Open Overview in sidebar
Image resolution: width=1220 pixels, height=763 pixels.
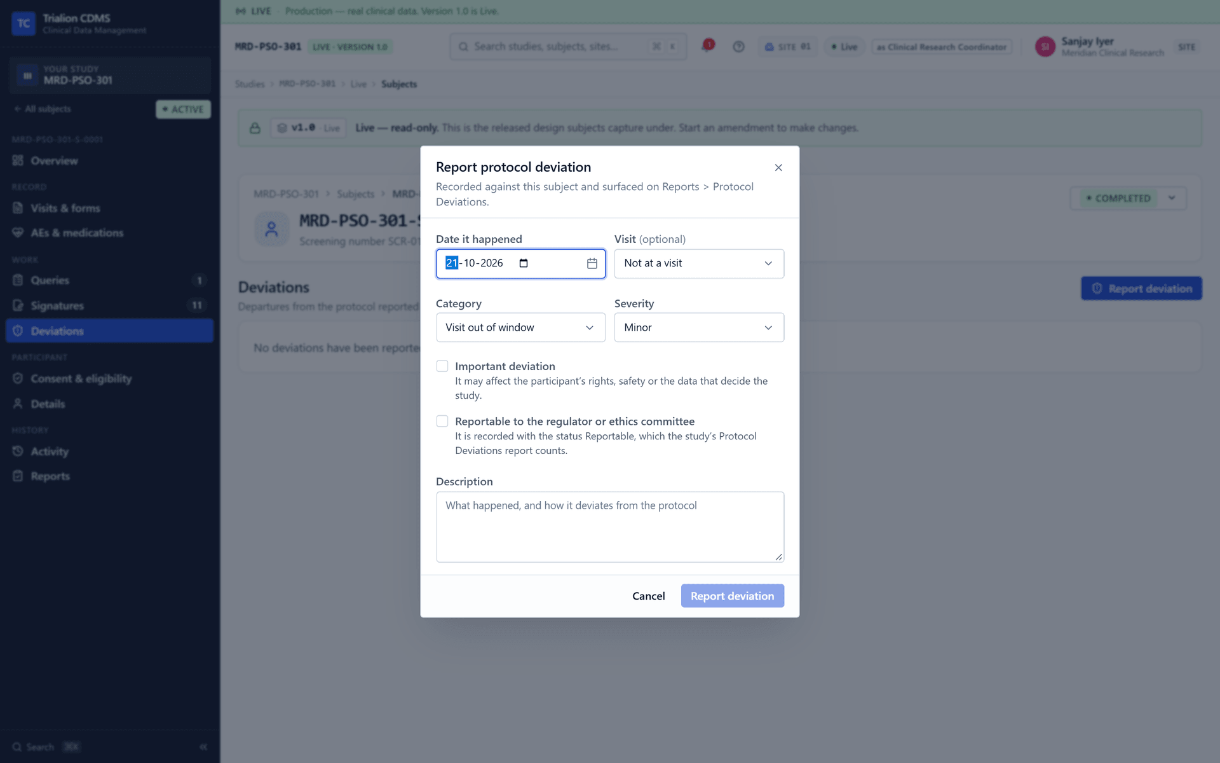(x=109, y=161)
